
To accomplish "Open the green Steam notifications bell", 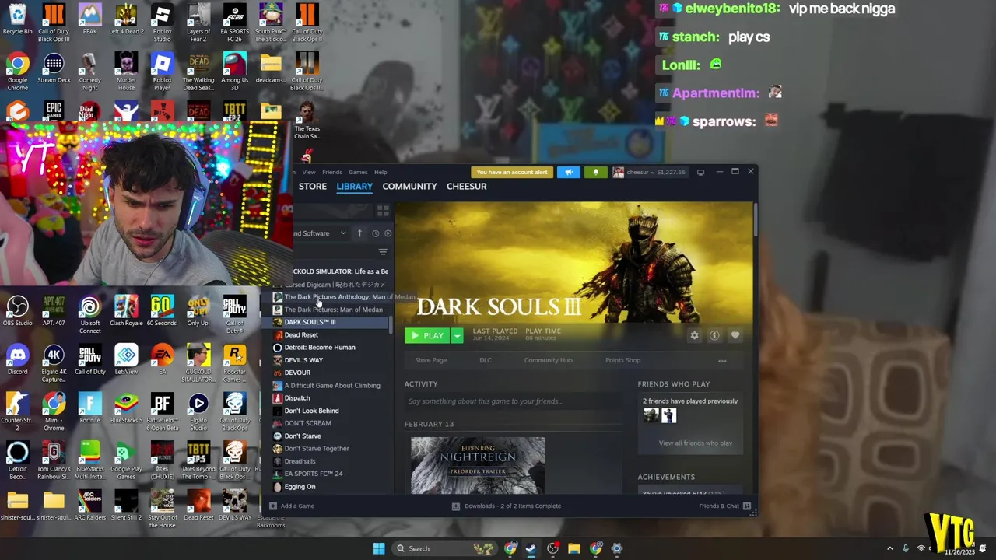I will pyautogui.click(x=596, y=172).
